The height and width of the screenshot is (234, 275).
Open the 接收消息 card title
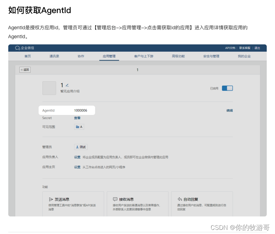click(x=126, y=199)
